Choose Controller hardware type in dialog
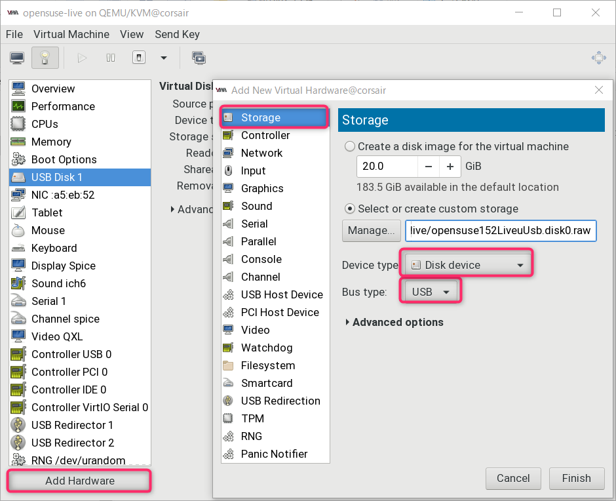This screenshot has height=501, width=616. coord(275,135)
